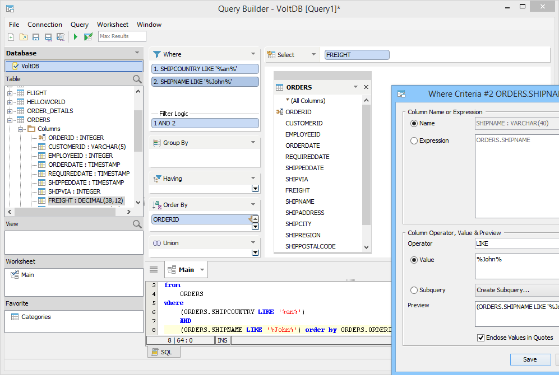Select the Name radio button
559x375 pixels.
coord(414,124)
